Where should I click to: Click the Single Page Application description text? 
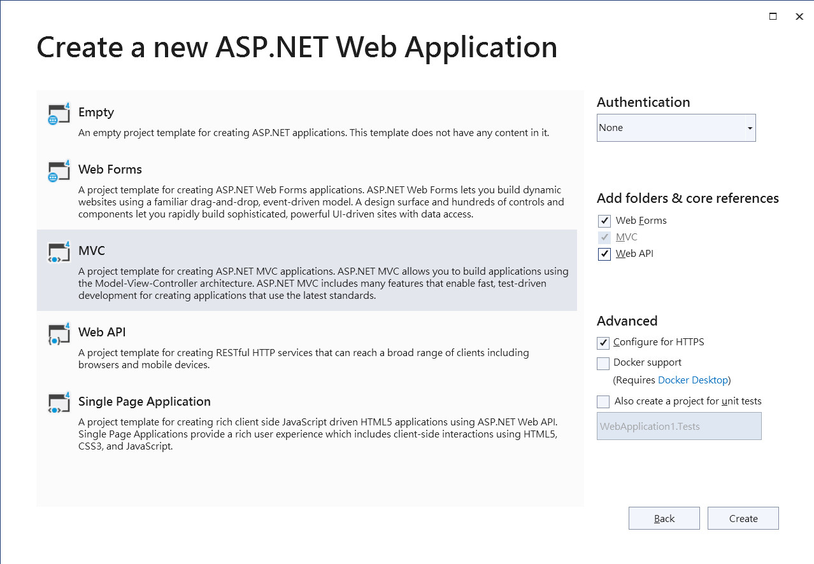tap(318, 434)
